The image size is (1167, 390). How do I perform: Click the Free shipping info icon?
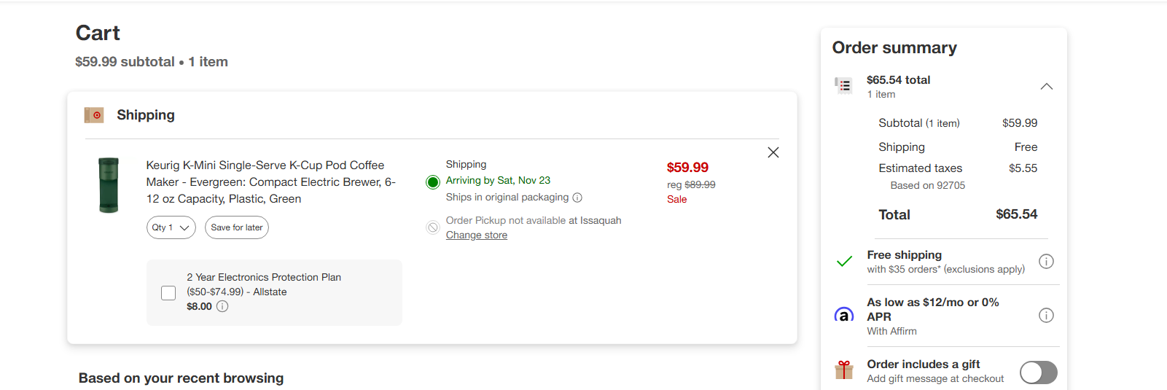pyautogui.click(x=1046, y=262)
